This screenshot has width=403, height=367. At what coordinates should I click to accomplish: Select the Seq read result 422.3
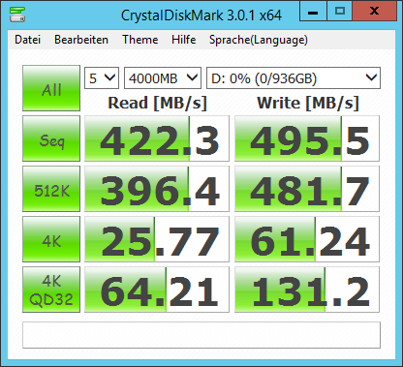(x=157, y=138)
